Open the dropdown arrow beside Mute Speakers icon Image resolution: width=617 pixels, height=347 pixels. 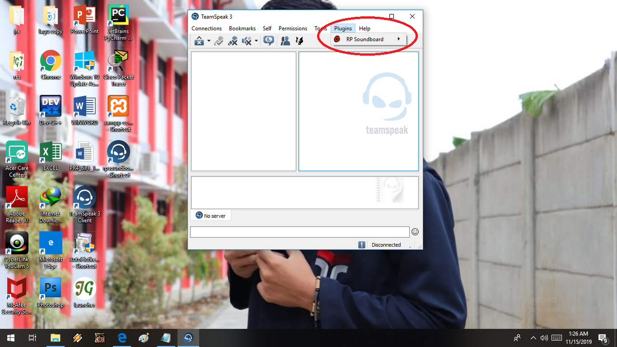pyautogui.click(x=256, y=41)
